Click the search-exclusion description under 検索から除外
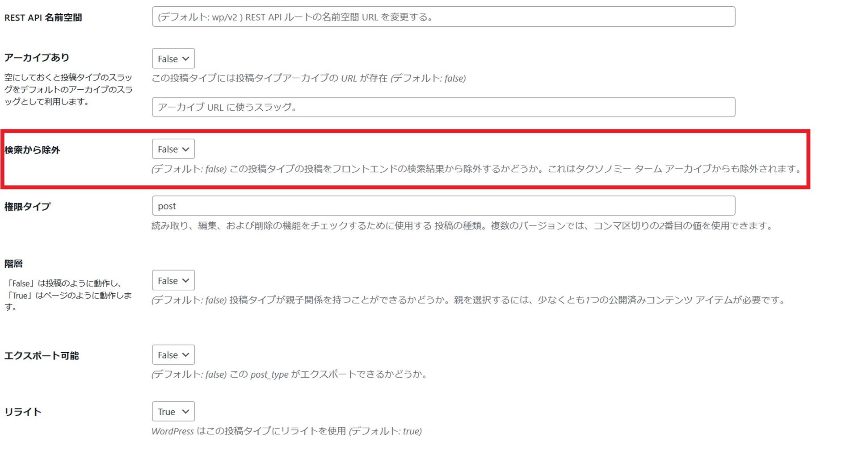858x450 pixels. pos(476,169)
